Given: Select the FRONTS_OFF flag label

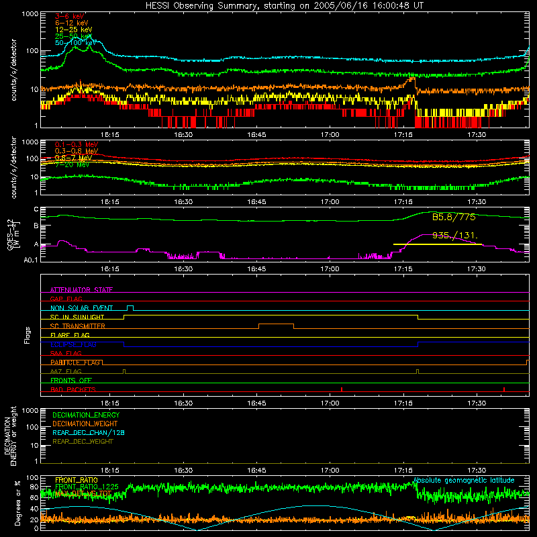Looking at the screenshot, I should [71, 381].
